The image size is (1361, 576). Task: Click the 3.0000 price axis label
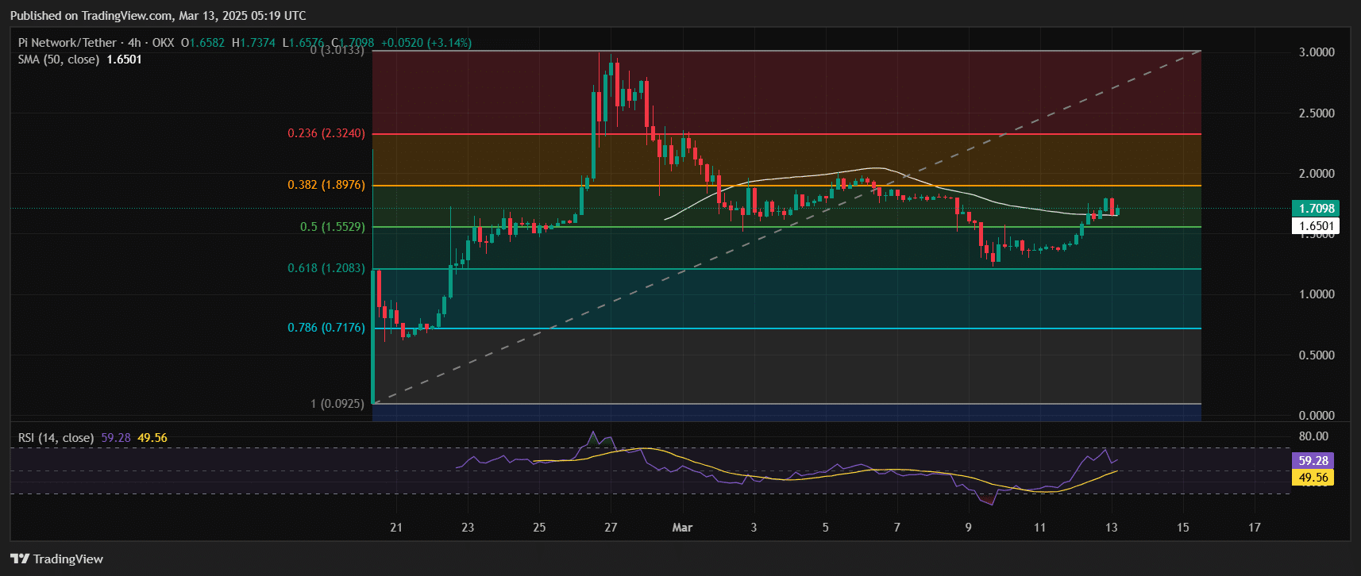point(1317,52)
